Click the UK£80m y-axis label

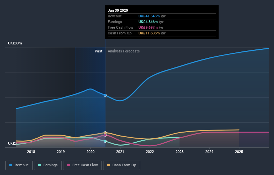15,43
